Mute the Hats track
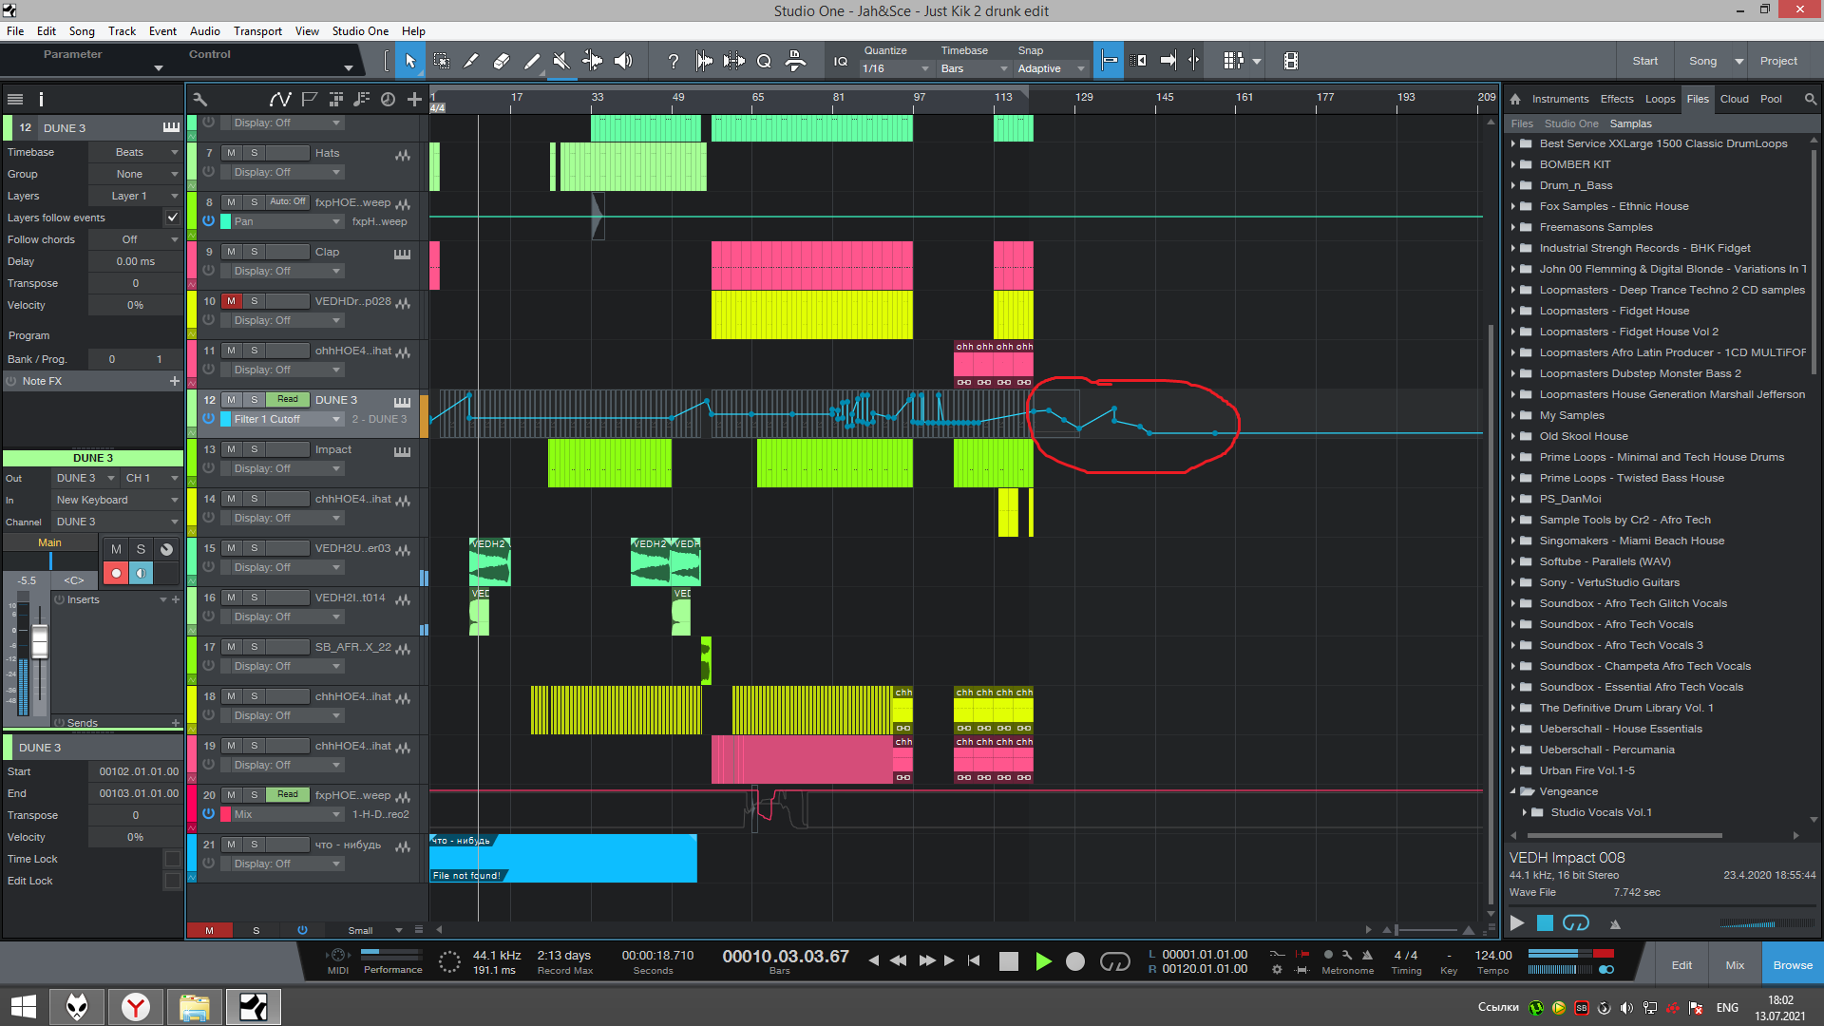 [231, 152]
